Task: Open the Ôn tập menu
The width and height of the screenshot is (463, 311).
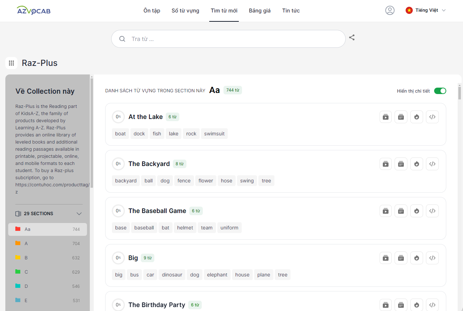Action: click(x=152, y=11)
